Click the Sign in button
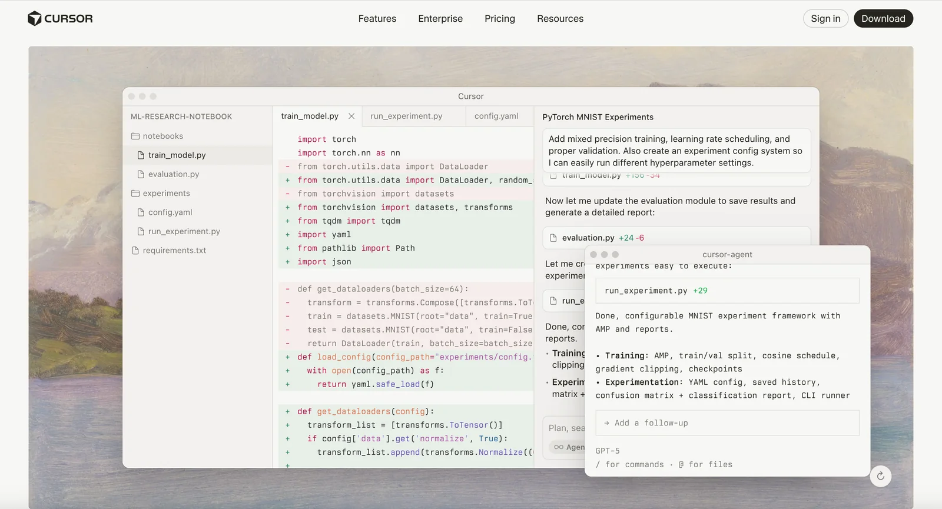This screenshot has height=509, width=942. (x=825, y=19)
